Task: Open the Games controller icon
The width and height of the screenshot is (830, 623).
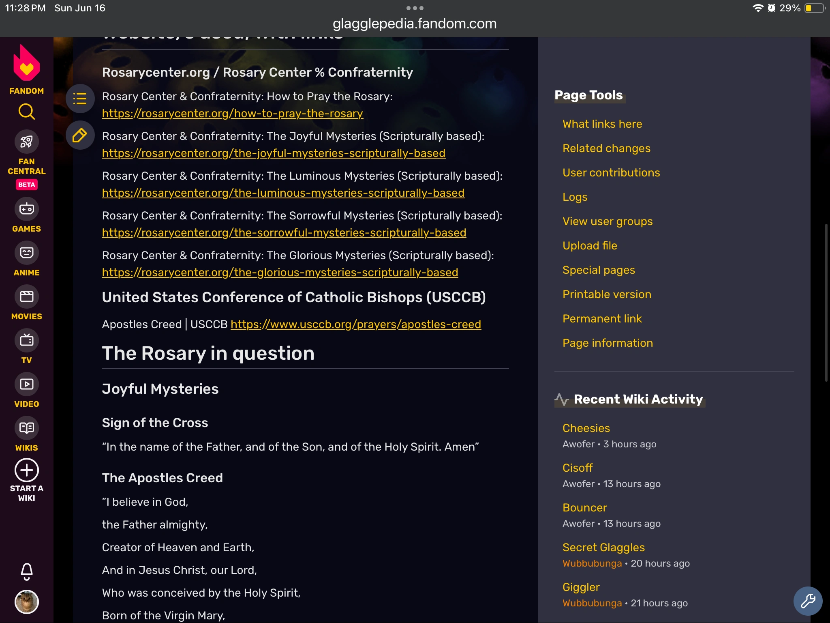Action: tap(27, 209)
